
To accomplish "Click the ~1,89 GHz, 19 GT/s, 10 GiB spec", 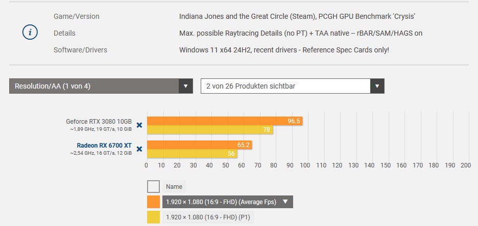I will pos(101,129).
